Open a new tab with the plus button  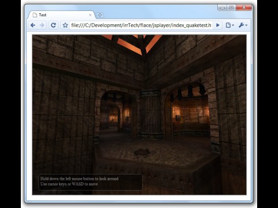(100, 15)
